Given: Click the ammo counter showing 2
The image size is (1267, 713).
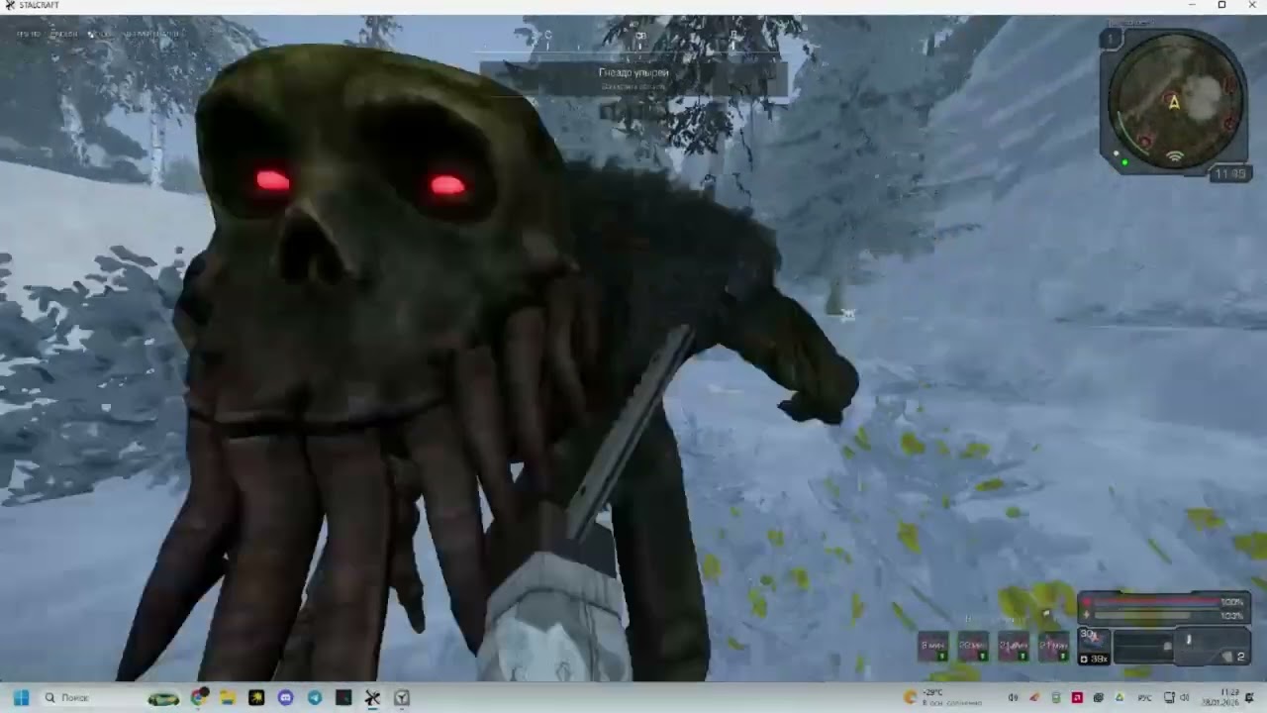Looking at the screenshot, I should [1240, 657].
